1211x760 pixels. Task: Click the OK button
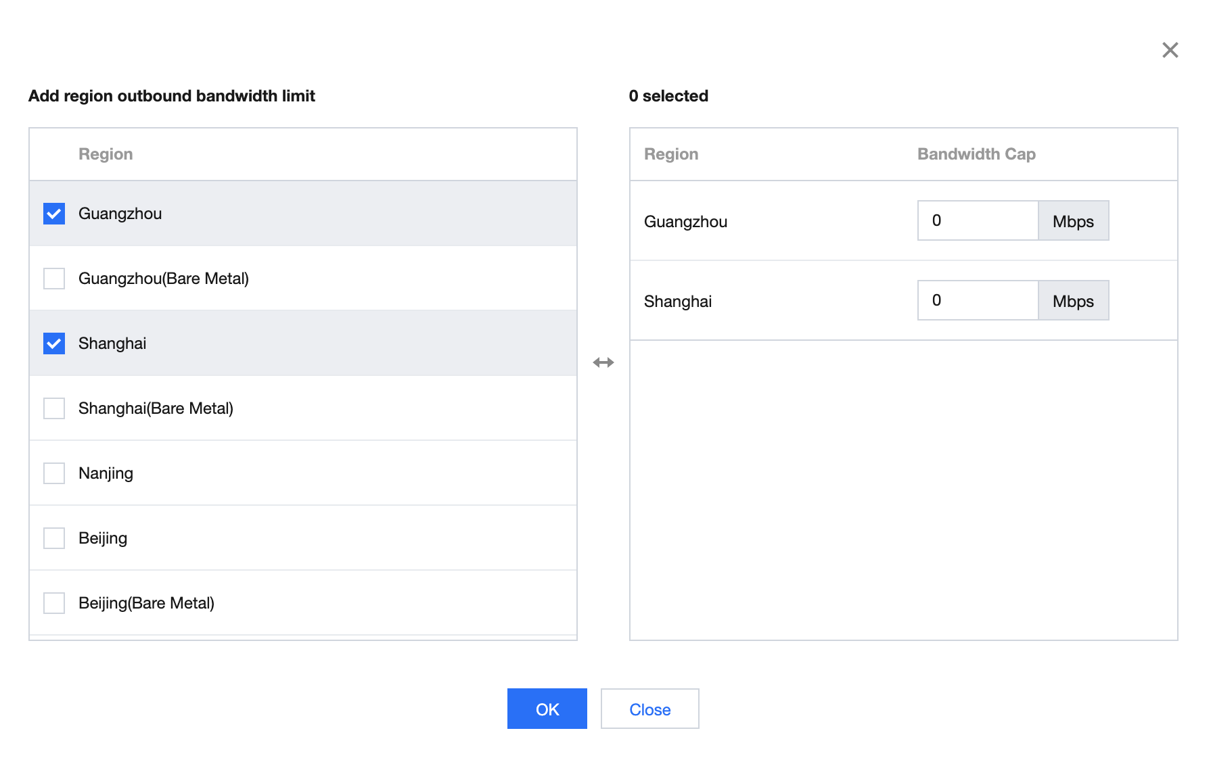click(x=547, y=709)
